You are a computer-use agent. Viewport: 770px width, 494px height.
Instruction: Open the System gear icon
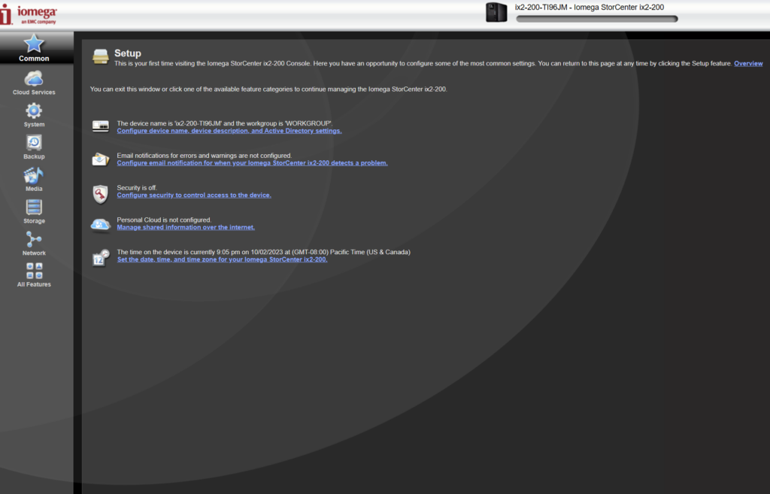(33, 111)
